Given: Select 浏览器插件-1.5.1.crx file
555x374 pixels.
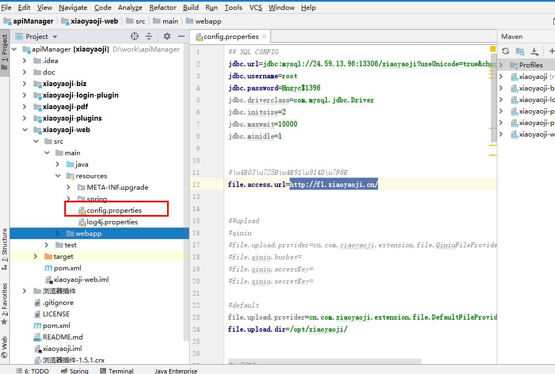Looking at the screenshot, I should coord(74,360).
